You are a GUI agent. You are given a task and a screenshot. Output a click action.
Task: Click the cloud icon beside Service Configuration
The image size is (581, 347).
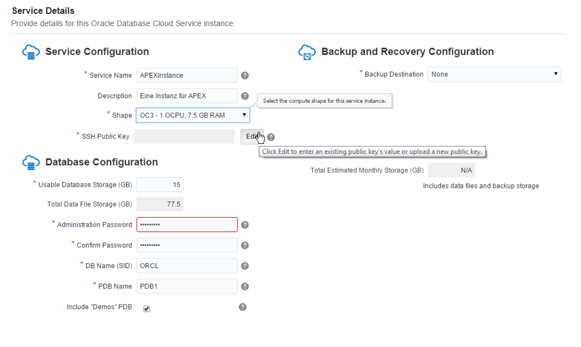point(31,52)
